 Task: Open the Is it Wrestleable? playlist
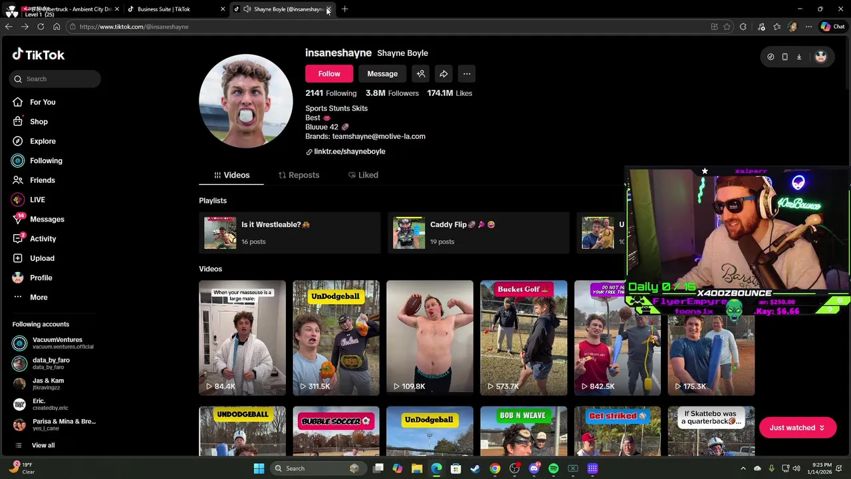(x=290, y=233)
